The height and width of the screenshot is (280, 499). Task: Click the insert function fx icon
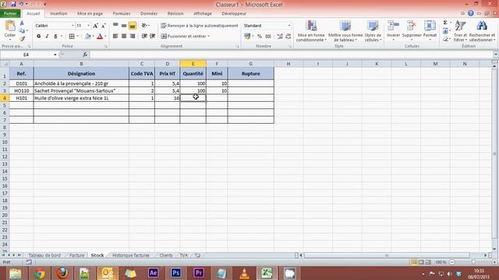(x=85, y=54)
